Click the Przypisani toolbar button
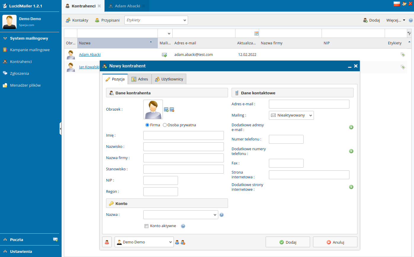The image size is (414, 257). pyautogui.click(x=107, y=20)
